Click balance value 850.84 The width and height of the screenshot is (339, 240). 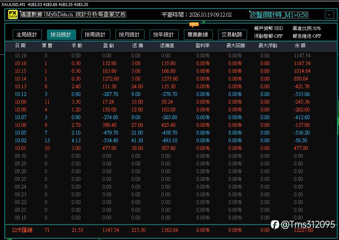point(301,79)
